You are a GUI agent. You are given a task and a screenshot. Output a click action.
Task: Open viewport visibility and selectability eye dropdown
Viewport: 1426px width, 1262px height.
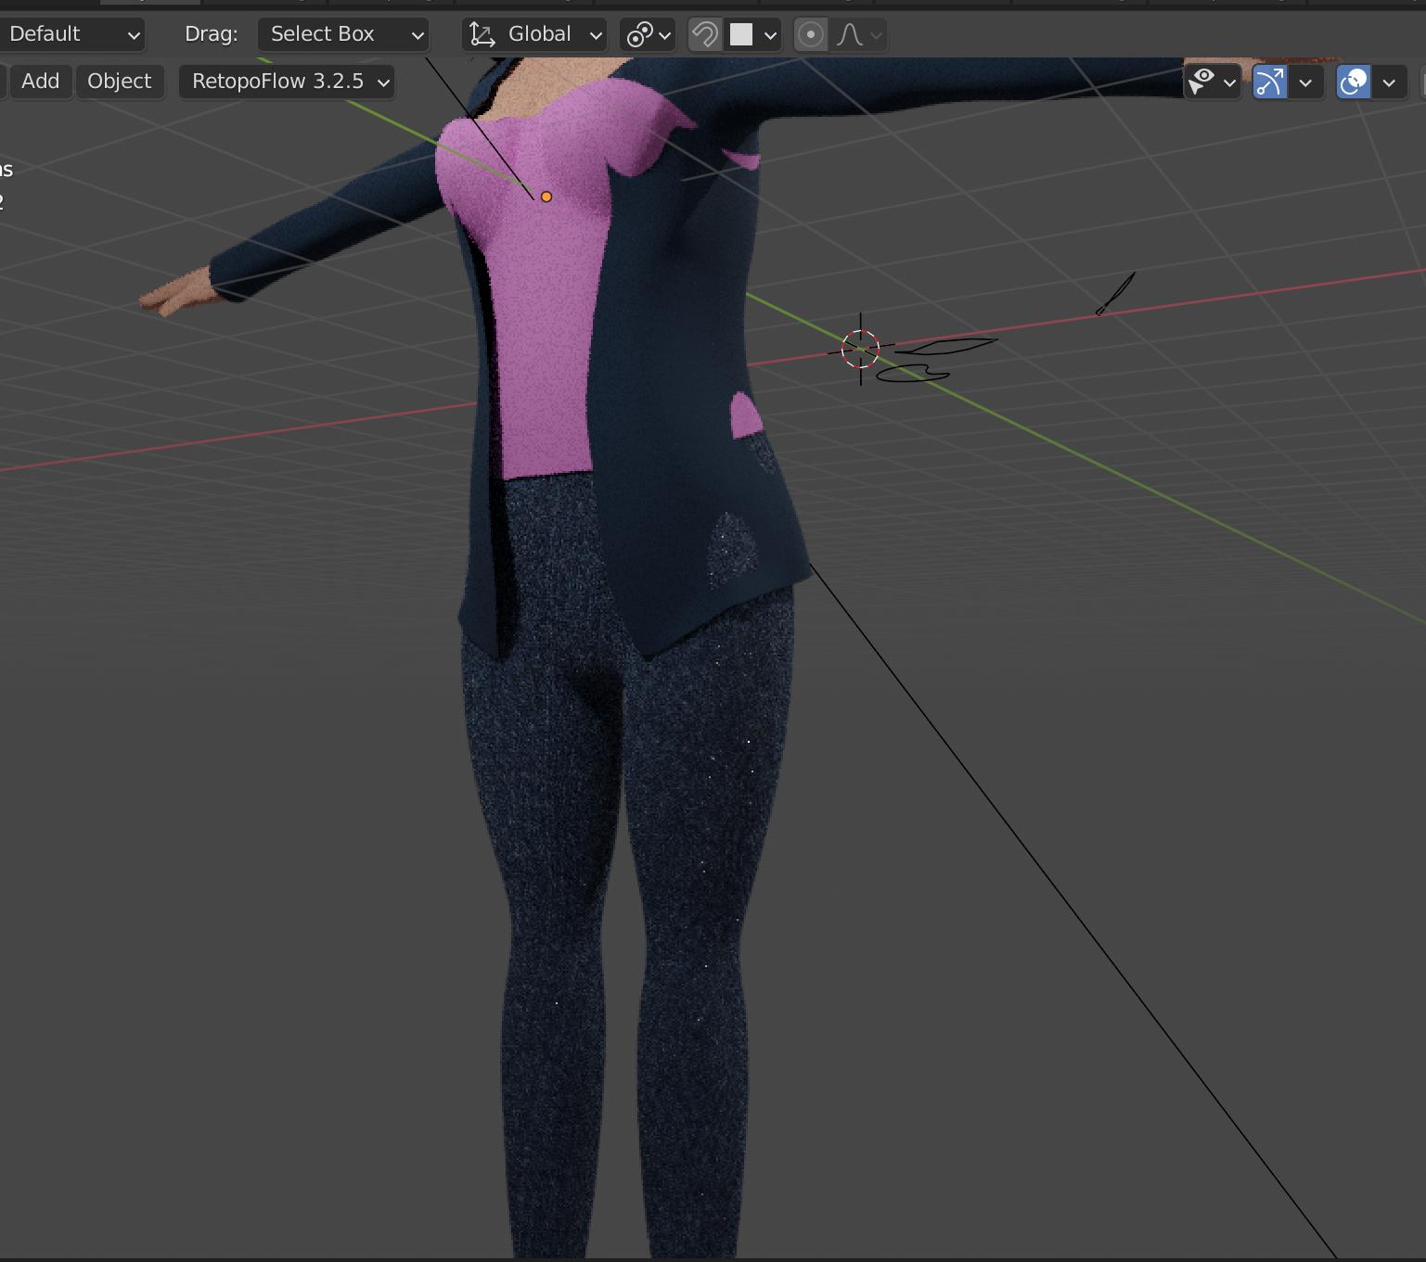point(1212,82)
